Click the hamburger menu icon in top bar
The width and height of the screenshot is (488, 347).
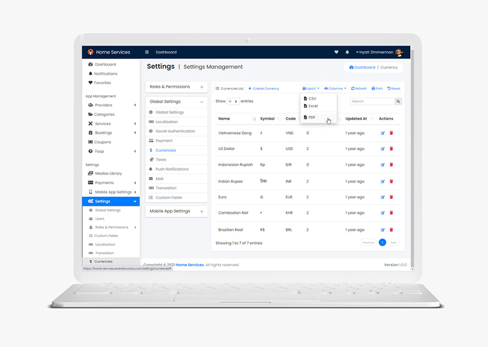pyautogui.click(x=147, y=52)
